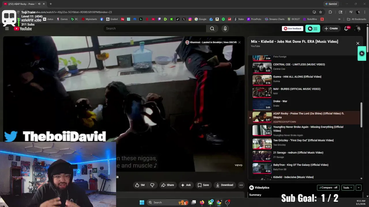This screenshot has height=207, width=369.
Task: Open the Tee Grizzley First Day Out thumbnail
Action: point(262,143)
